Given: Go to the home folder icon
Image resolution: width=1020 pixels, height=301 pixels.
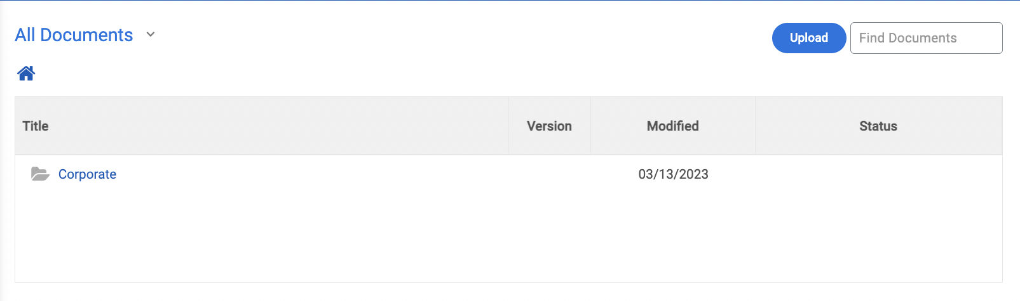Looking at the screenshot, I should tap(26, 74).
